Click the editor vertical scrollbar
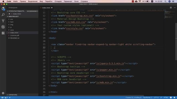 pyautogui.click(x=176, y=42)
